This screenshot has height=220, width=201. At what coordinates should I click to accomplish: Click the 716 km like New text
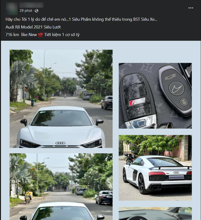pyautogui.click(x=21, y=35)
